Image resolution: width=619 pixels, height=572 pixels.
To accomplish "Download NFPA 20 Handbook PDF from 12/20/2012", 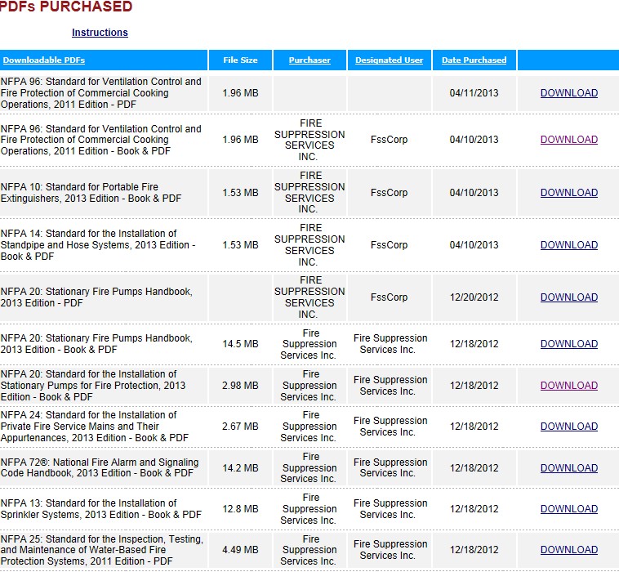I will point(569,297).
